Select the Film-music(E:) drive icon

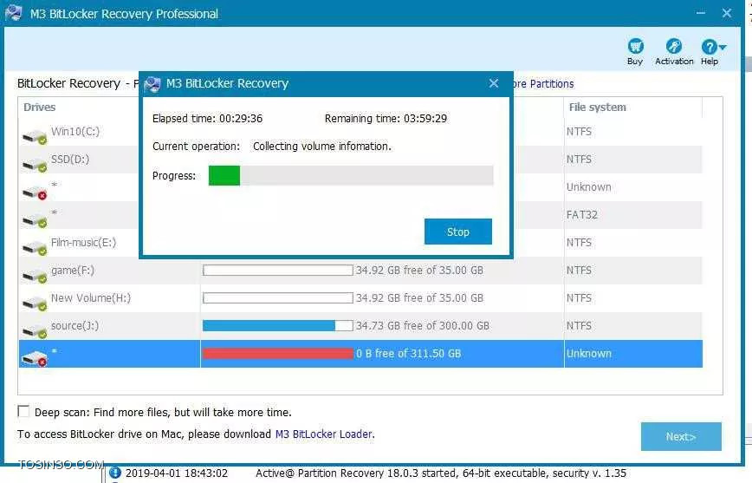tap(35, 248)
